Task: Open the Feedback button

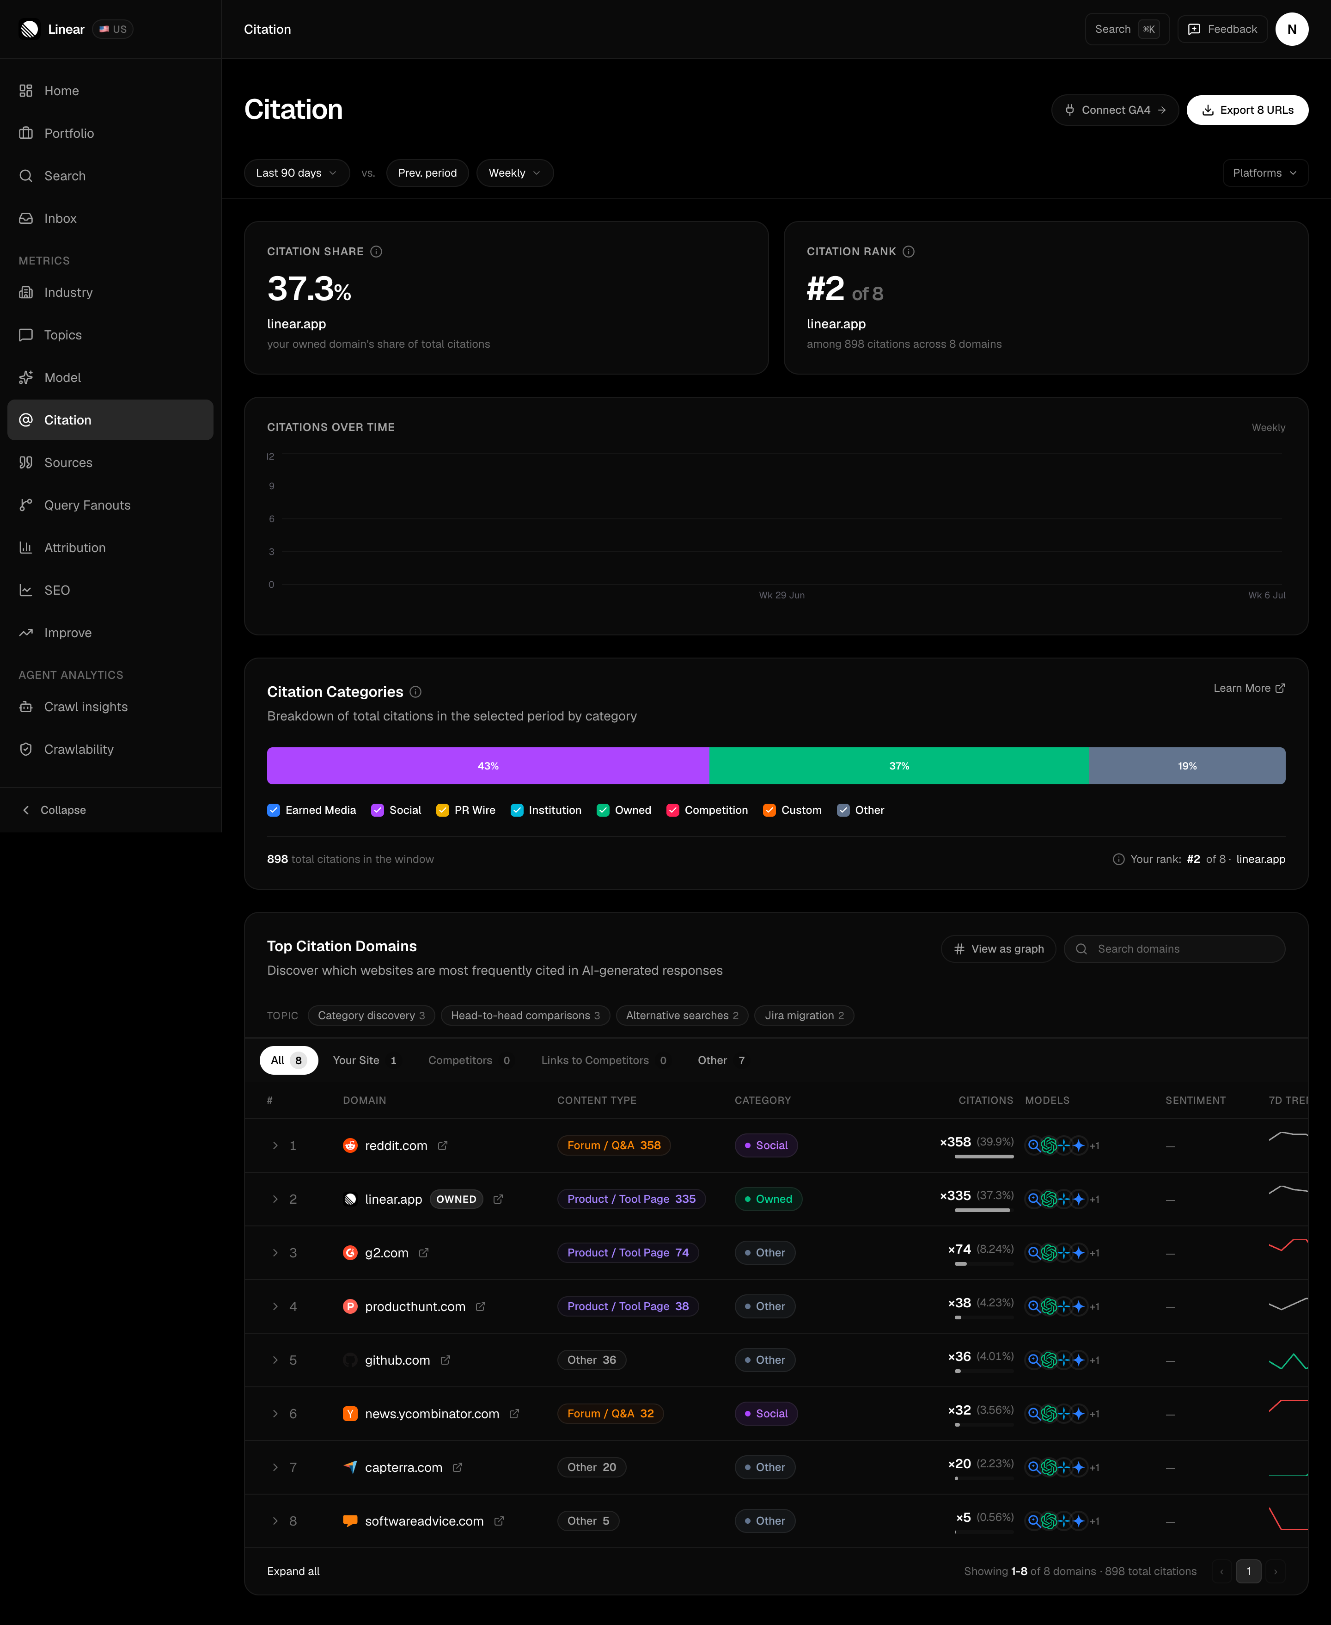Action: [1222, 29]
